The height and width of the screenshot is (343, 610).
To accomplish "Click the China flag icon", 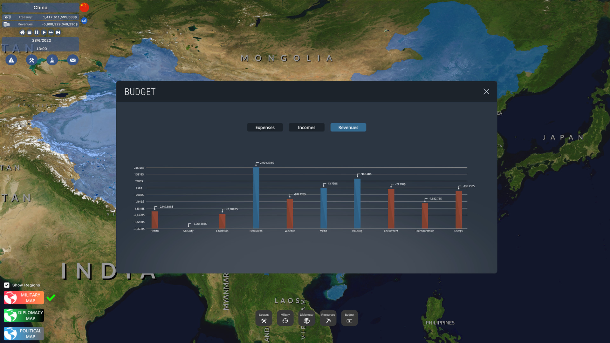I will pos(84,7).
